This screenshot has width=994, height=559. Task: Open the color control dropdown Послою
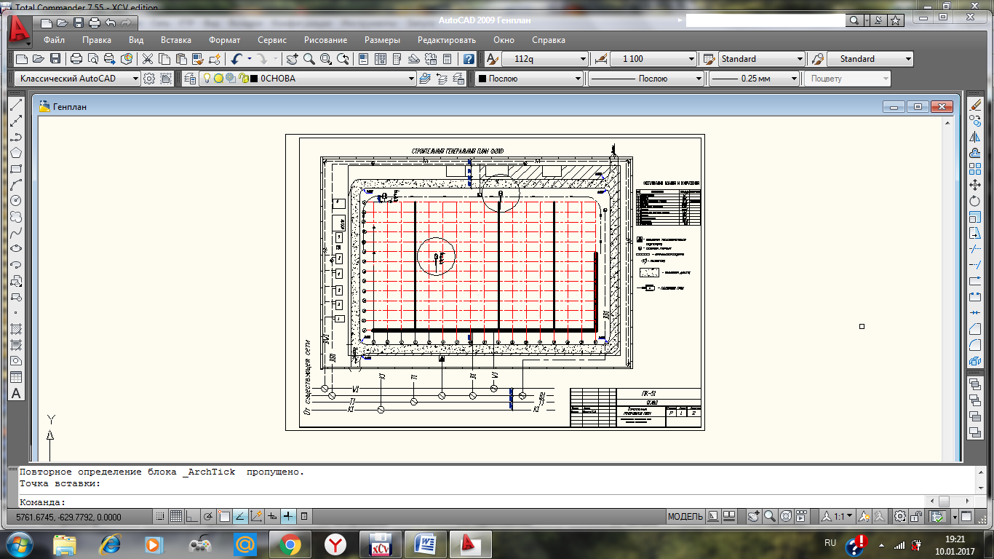pos(530,79)
